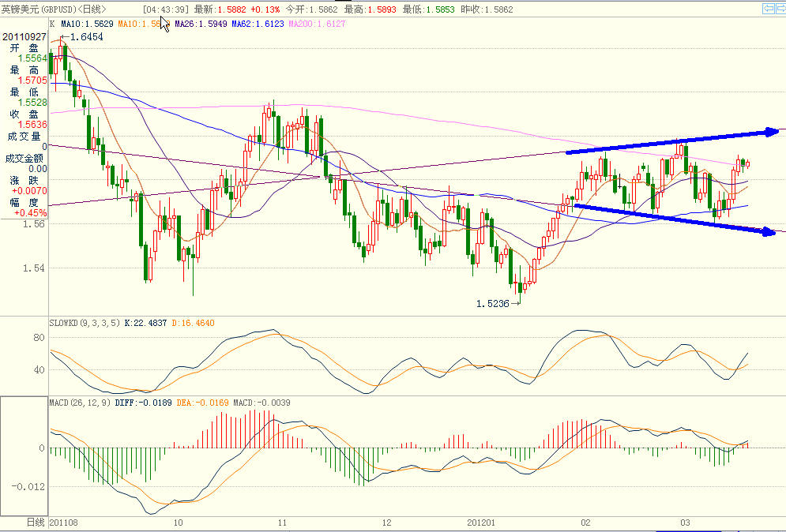Click the 1.56 price axis label

34,224
